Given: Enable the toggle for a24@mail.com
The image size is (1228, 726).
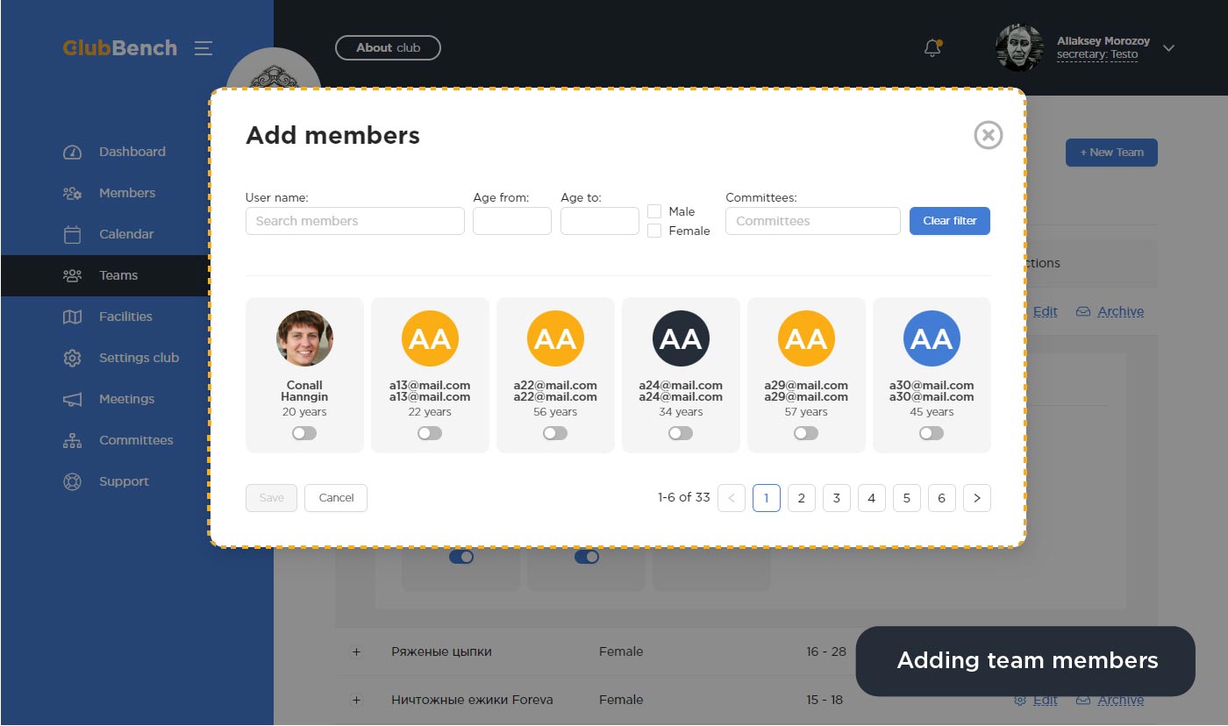Looking at the screenshot, I should (x=681, y=433).
